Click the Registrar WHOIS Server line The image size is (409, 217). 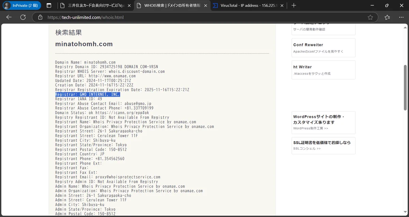[110, 71]
